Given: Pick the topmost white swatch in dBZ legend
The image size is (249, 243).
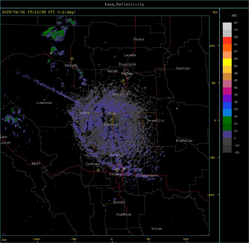Looking at the screenshot, I should click(x=227, y=26).
